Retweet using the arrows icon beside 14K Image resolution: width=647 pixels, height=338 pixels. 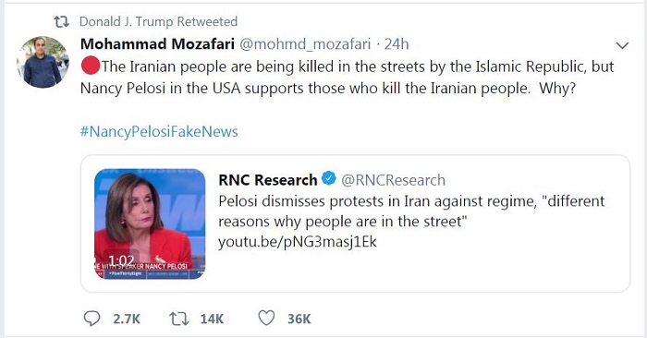tap(179, 319)
